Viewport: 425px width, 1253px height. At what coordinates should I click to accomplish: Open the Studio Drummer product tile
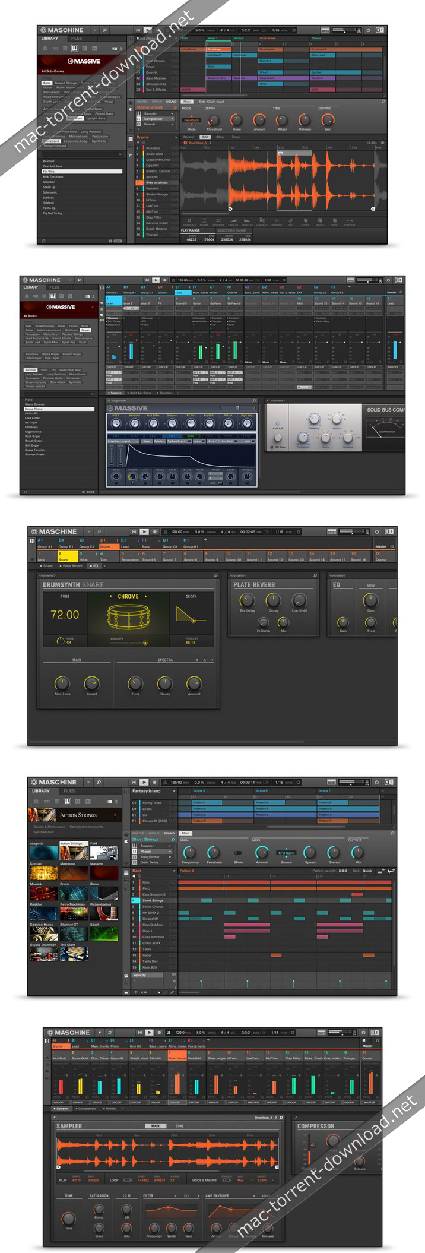[43, 954]
